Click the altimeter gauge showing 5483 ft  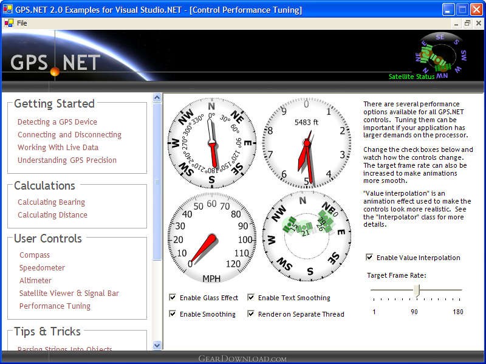tap(307, 143)
